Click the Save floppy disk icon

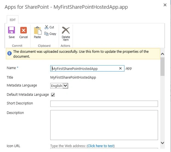pyautogui.click(x=12, y=30)
